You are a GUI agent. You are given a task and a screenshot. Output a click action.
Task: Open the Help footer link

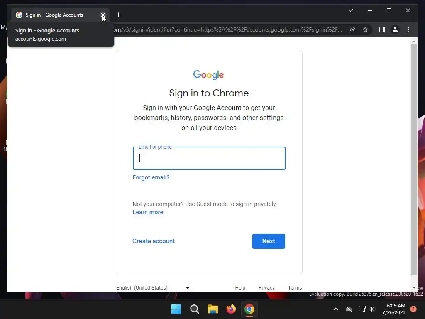click(x=240, y=288)
